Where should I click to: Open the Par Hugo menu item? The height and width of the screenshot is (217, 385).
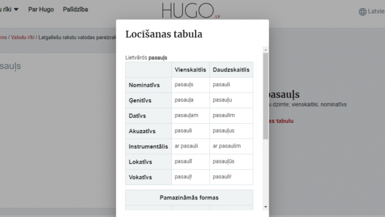(x=41, y=9)
